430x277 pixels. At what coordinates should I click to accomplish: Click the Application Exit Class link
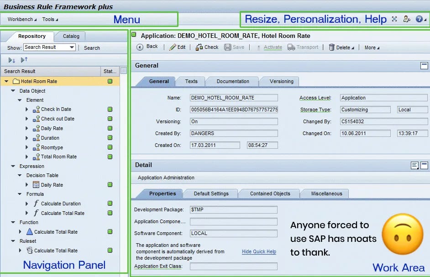click(x=158, y=267)
